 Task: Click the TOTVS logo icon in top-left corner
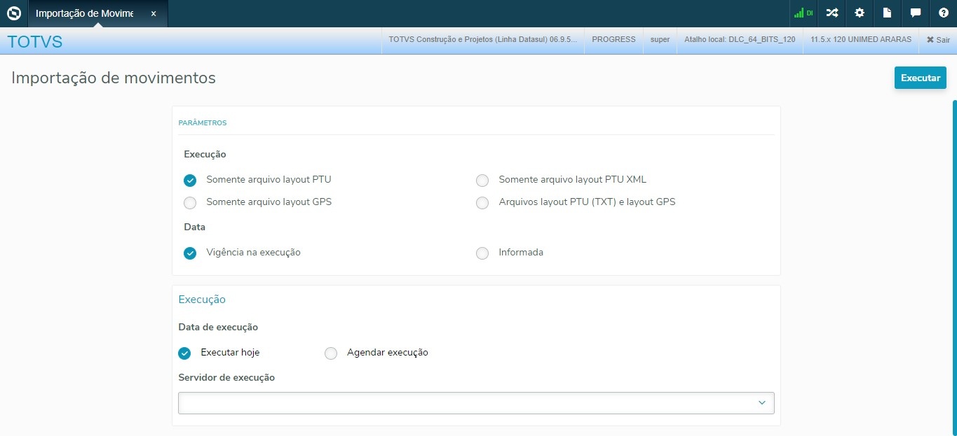click(13, 13)
